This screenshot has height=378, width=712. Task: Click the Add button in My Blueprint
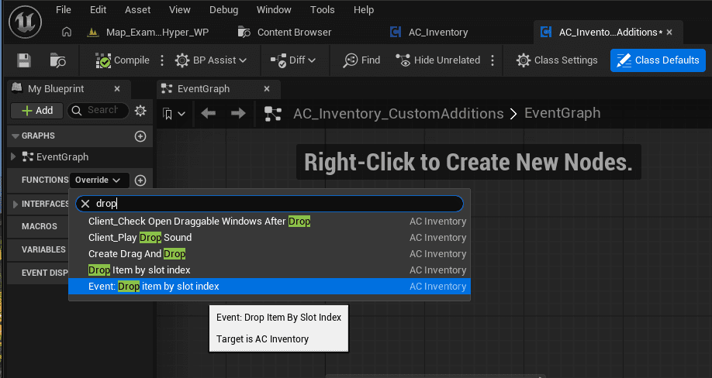[36, 111]
